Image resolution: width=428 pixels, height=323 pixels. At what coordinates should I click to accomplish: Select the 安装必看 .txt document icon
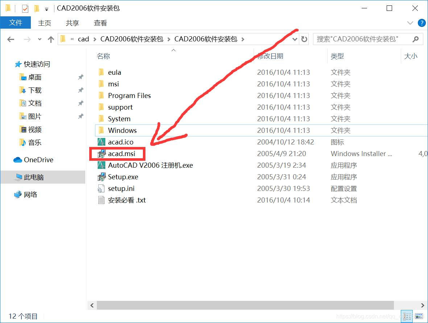(x=101, y=200)
